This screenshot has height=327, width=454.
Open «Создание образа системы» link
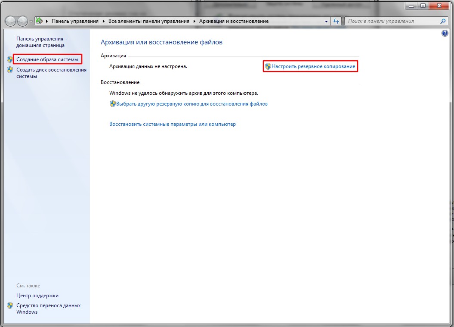coord(47,59)
